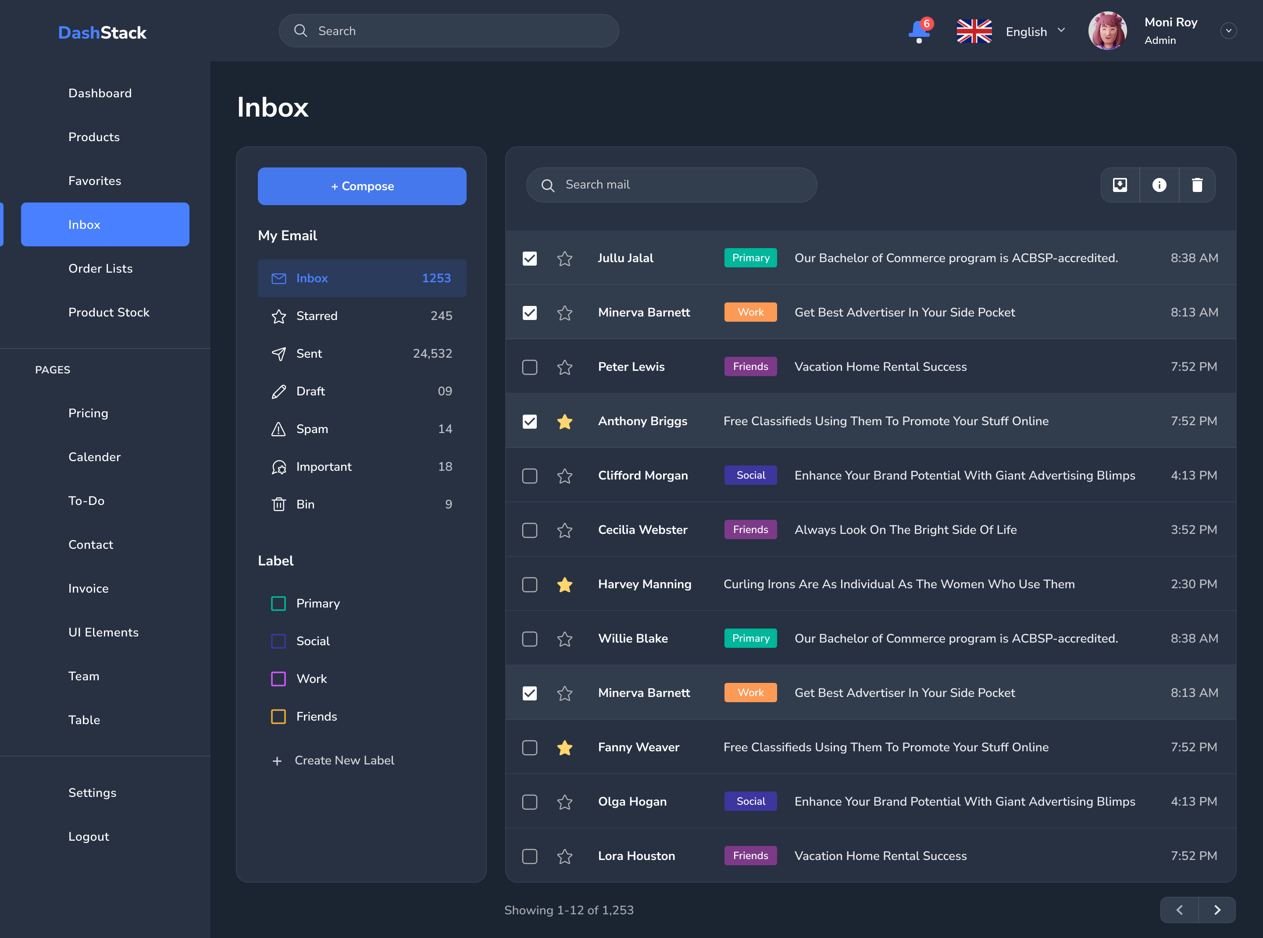
Task: Click the Draft pencil icon
Action: point(278,392)
